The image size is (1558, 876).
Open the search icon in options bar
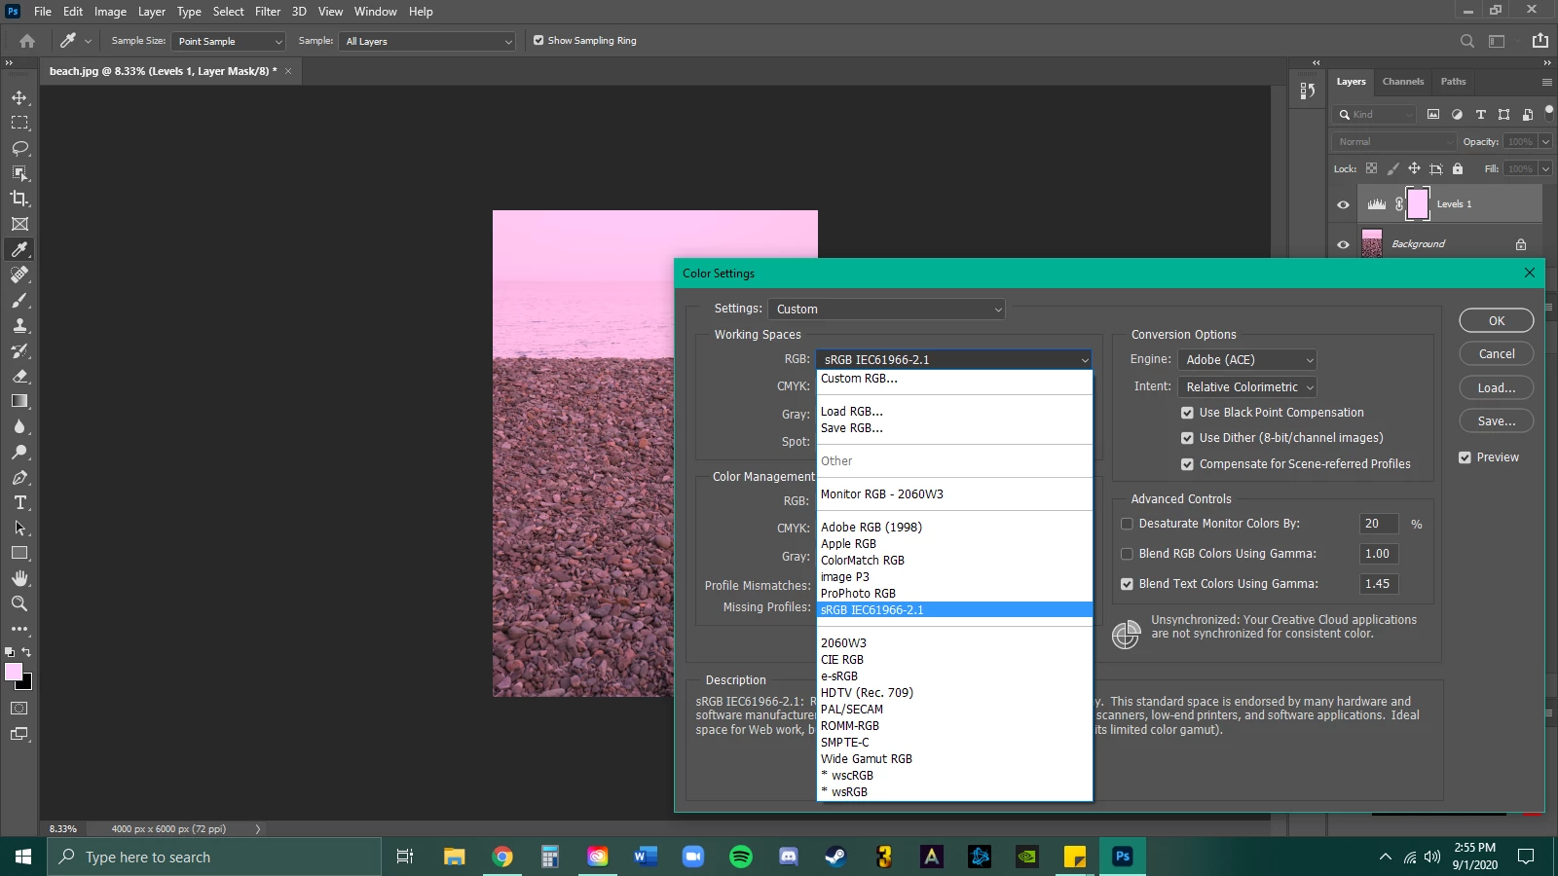click(1467, 41)
